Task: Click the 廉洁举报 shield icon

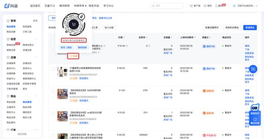Action: click(255, 119)
